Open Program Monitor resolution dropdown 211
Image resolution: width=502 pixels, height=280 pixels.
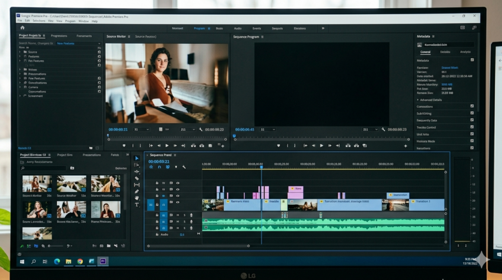pyautogui.click(x=370, y=129)
